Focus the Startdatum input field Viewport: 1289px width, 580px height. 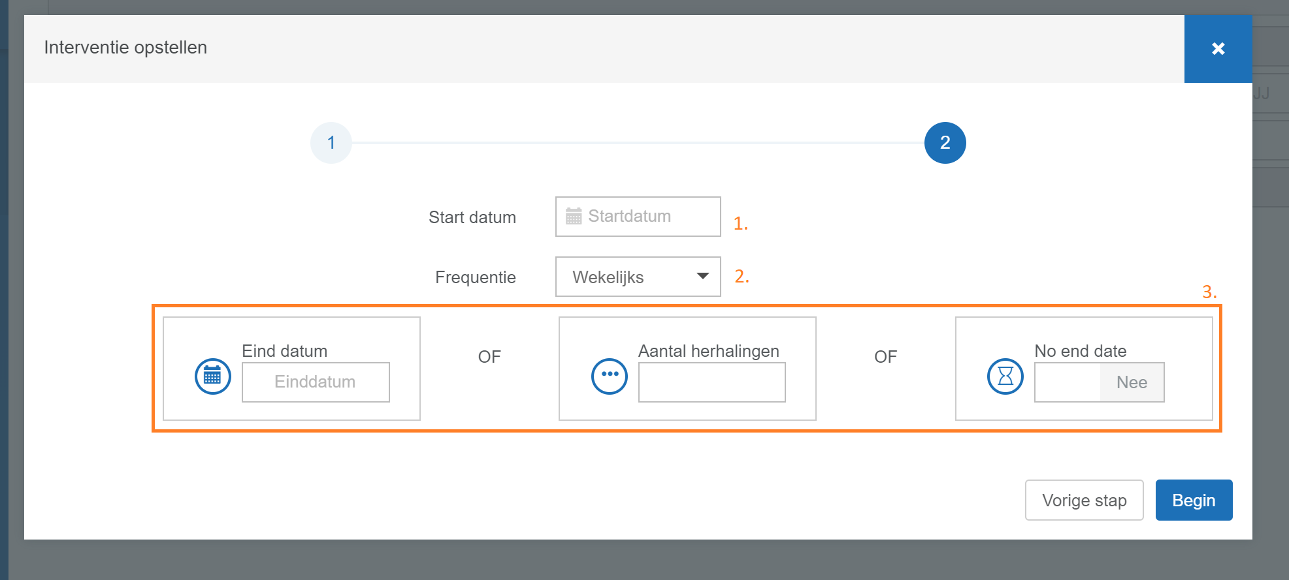coord(638,217)
